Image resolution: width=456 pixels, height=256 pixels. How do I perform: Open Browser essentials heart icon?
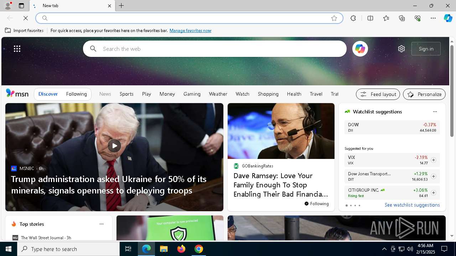pyautogui.click(x=418, y=18)
